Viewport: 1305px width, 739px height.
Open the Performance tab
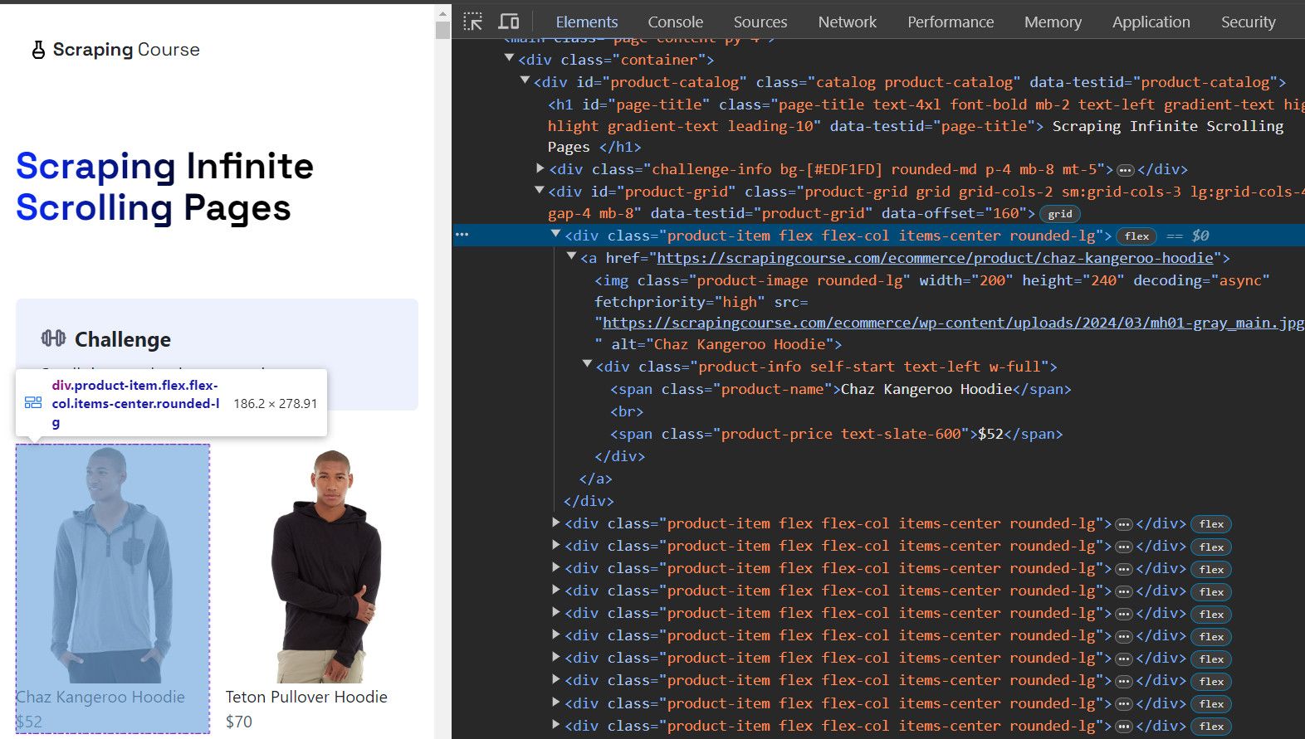[x=951, y=22]
